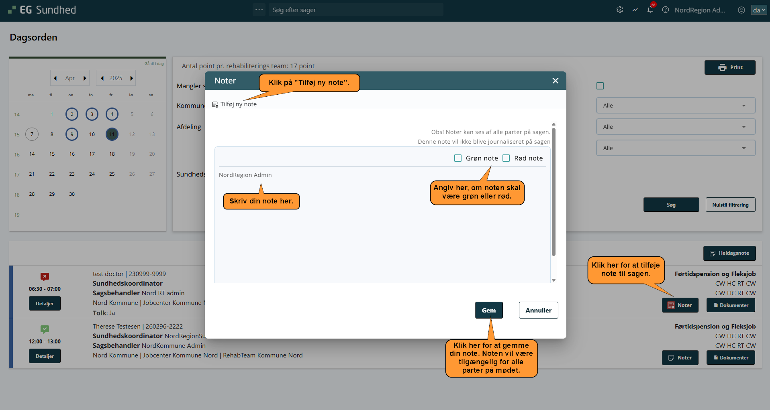Select April 4 in the calendar
This screenshot has height=410, width=770.
tap(112, 114)
